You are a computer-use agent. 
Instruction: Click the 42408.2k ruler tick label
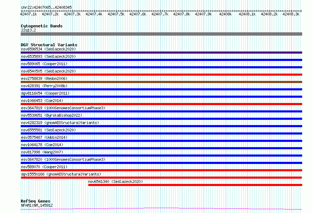click(269, 14)
